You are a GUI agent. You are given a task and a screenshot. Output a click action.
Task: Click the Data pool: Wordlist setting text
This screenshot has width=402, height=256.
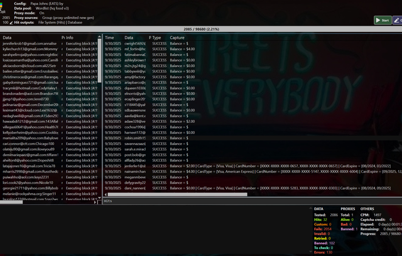coord(41,8)
